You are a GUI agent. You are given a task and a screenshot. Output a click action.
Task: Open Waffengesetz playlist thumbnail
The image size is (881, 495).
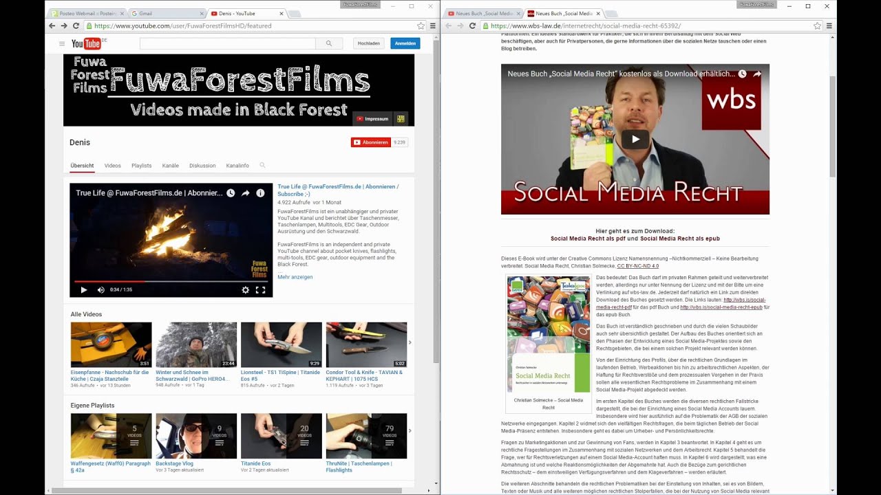(x=111, y=436)
